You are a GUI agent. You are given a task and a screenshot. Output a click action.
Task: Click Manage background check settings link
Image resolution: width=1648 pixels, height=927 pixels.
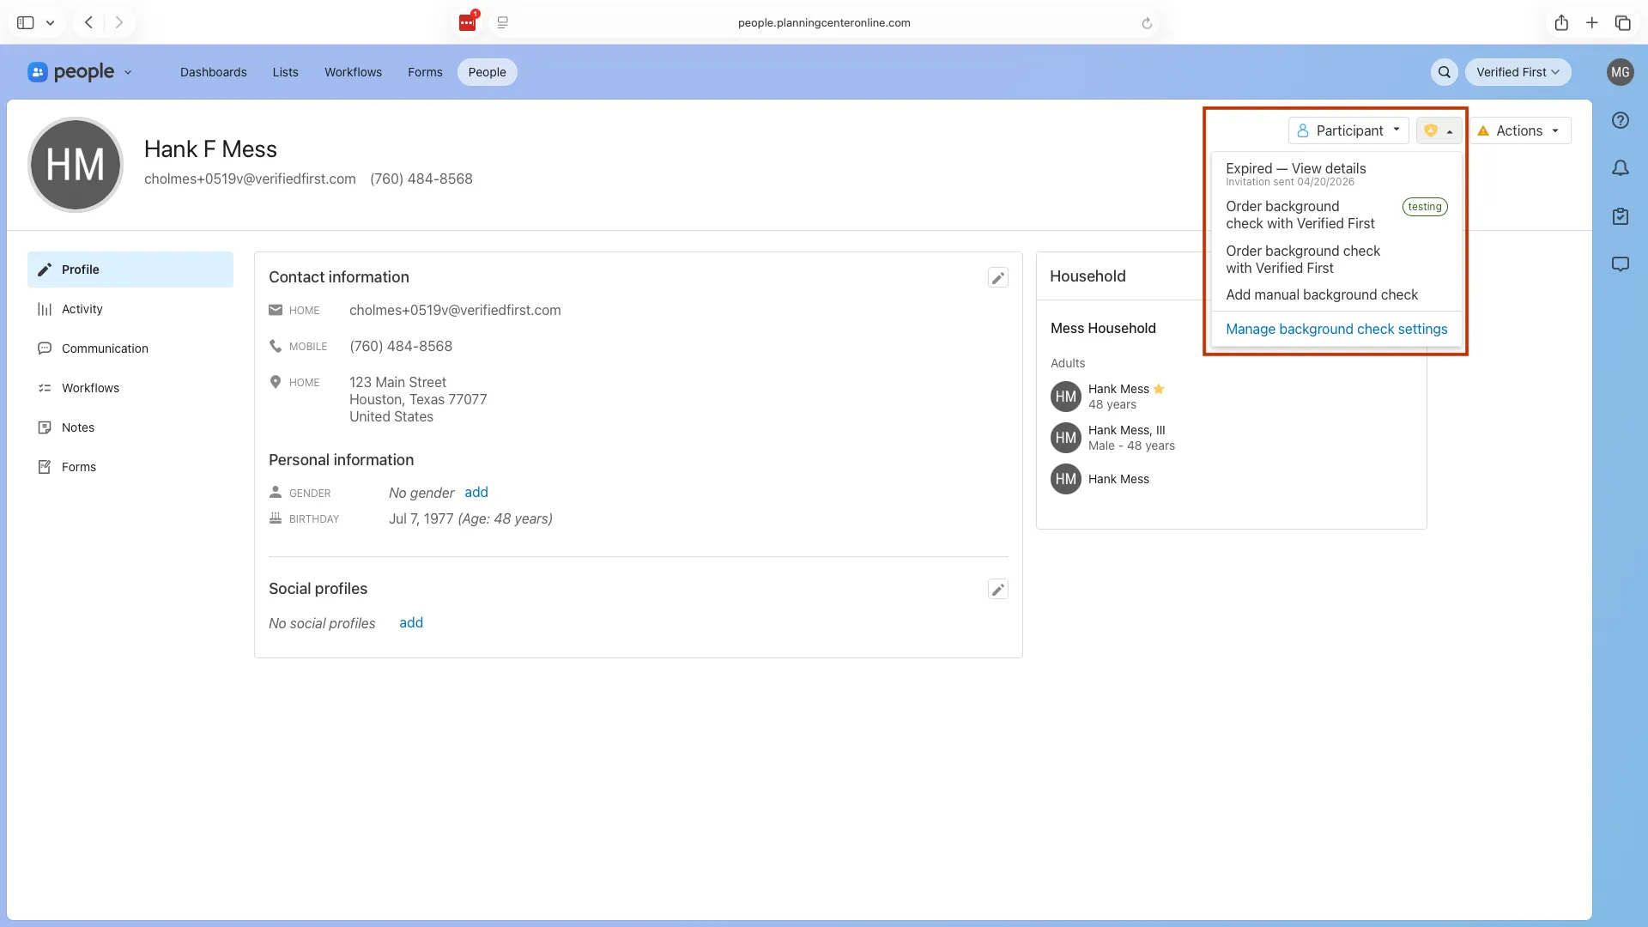(x=1336, y=329)
